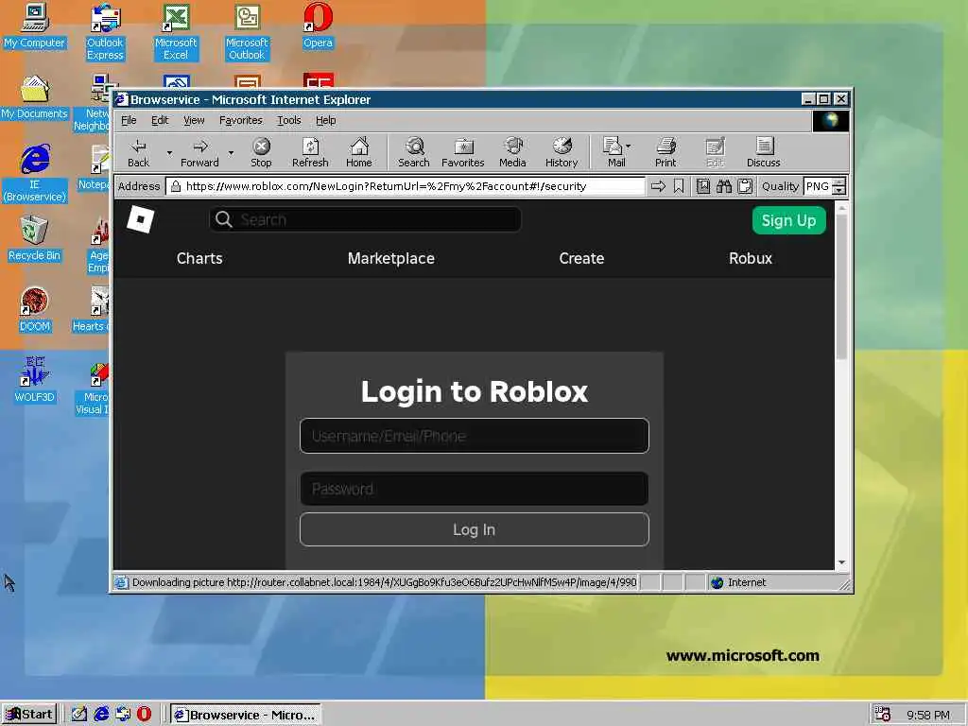Image resolution: width=968 pixels, height=726 pixels.
Task: Open the Edit menu
Action: tap(160, 120)
